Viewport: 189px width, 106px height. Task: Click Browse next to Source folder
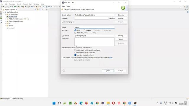pyautogui.click(x=121, y=15)
